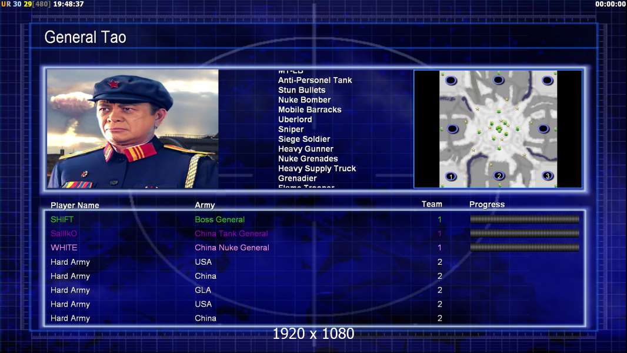
Task: Click the Boss General army cell
Action: pyautogui.click(x=219, y=219)
